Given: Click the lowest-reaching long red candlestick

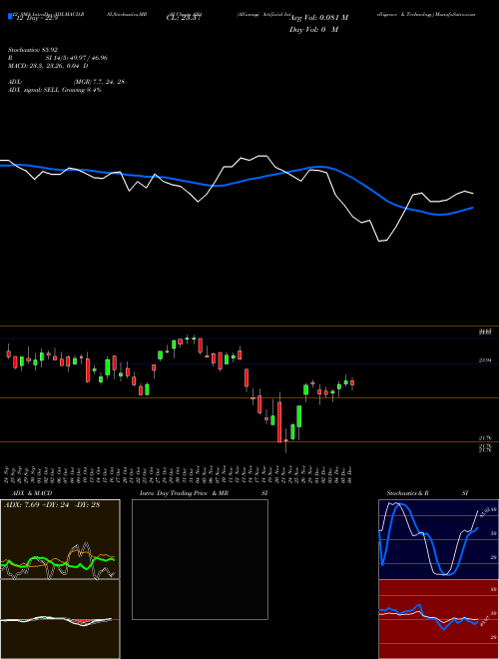Looking at the screenshot, I should (x=279, y=421).
